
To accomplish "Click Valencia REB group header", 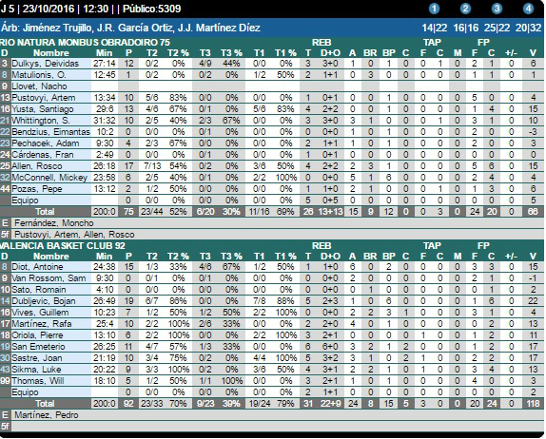I will [x=322, y=245].
